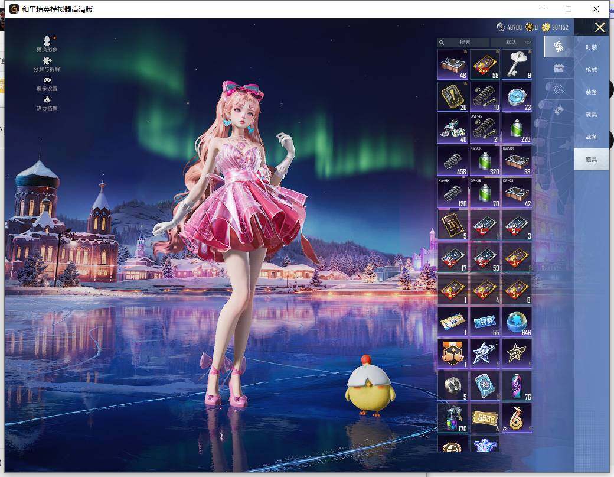Select the 初赛 ticket with count 55
614x477 pixels.
(x=485, y=322)
